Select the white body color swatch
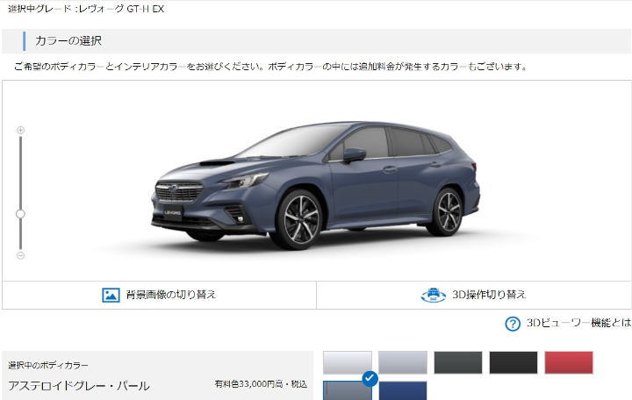This screenshot has width=632, height=400. [348, 362]
